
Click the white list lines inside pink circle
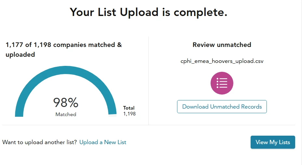pos(222,83)
